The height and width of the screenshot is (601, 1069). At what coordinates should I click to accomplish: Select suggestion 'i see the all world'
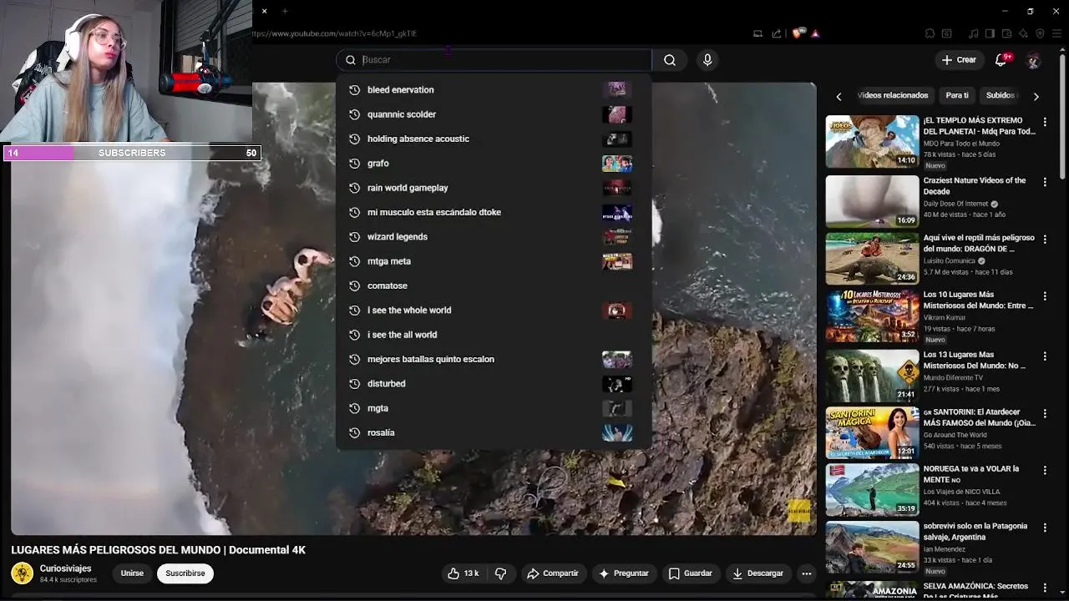pos(493,335)
